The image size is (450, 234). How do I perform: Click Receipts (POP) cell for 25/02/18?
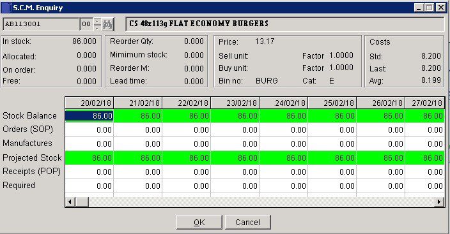(332, 172)
